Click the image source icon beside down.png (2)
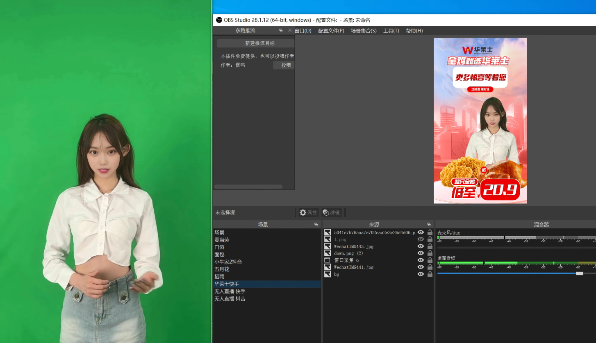596x343 pixels. coord(328,253)
